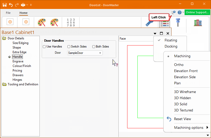Tick the Switch Sides checkbox
The width and height of the screenshot is (211, 138).
point(69,47)
